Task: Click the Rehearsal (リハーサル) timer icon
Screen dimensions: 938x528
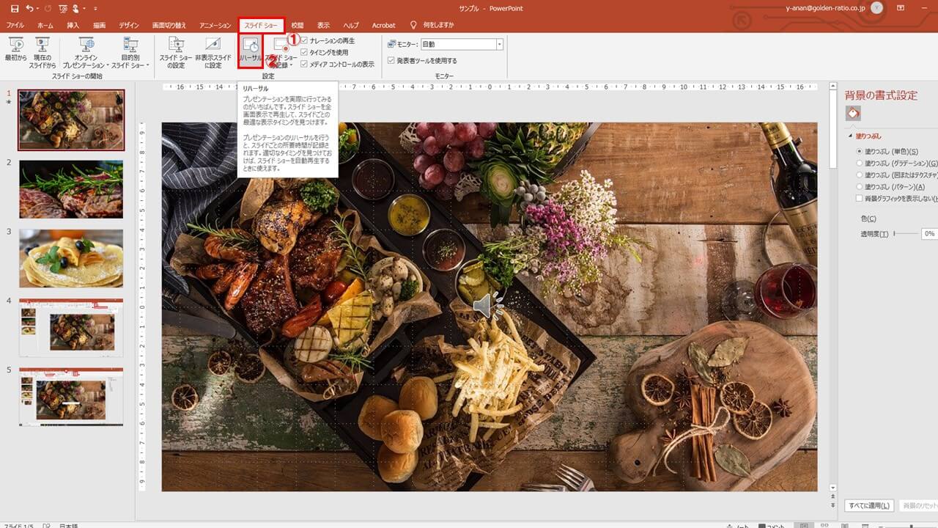Action: [251, 47]
